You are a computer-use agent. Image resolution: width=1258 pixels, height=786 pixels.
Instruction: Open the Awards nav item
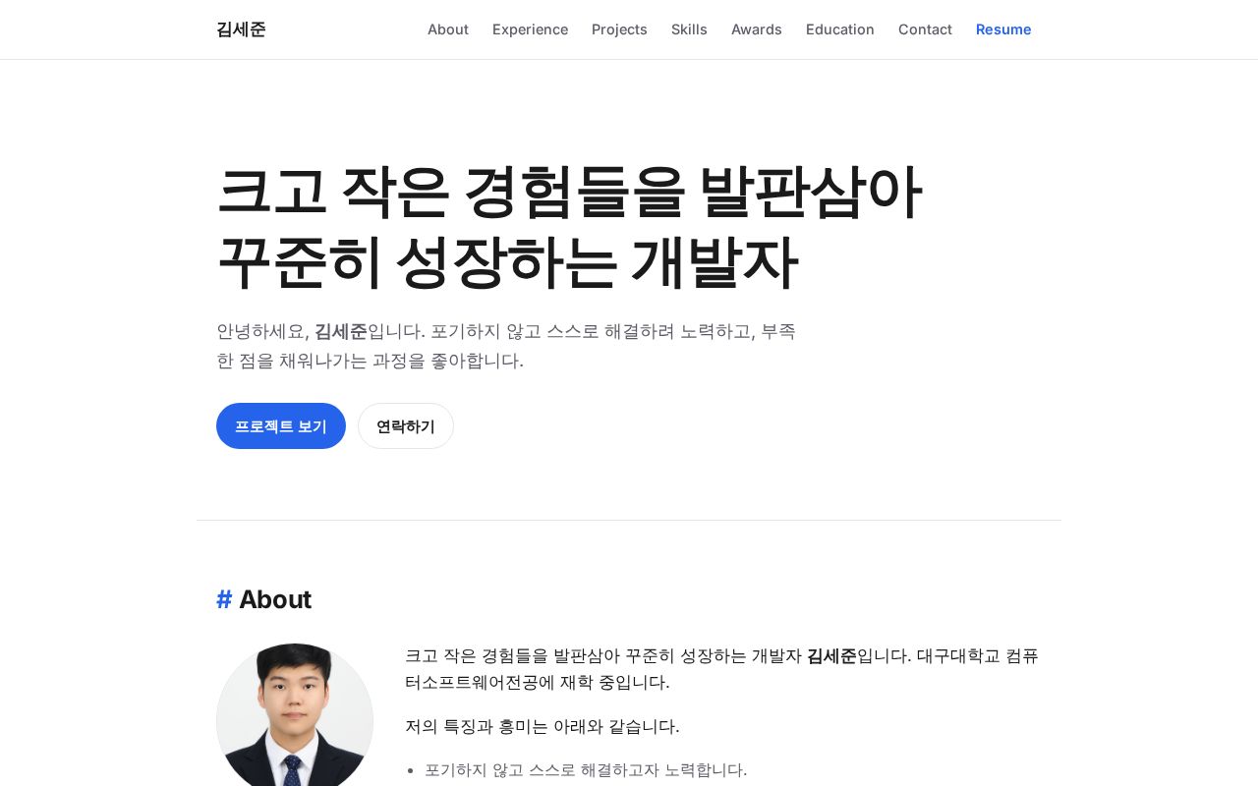click(x=757, y=29)
